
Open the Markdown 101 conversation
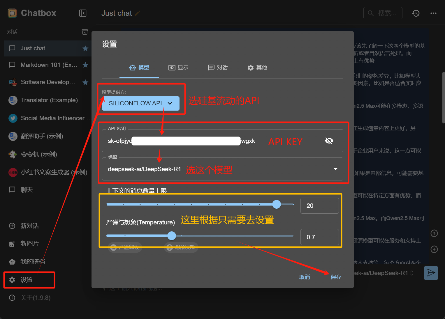click(48, 65)
